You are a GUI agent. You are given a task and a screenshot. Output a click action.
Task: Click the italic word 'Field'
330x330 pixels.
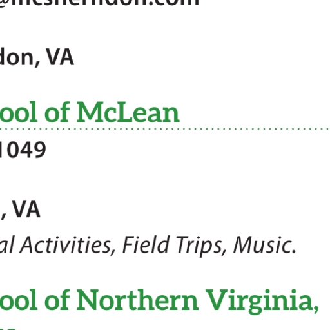[146, 244]
